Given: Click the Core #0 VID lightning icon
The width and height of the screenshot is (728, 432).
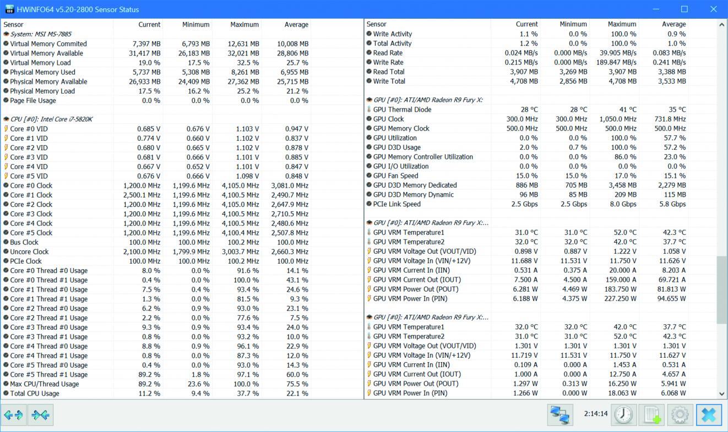Looking at the screenshot, I should pos(6,129).
